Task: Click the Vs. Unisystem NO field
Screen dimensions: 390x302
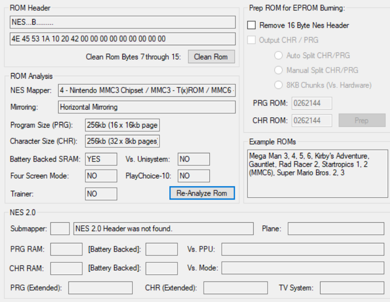Action: pyautogui.click(x=194, y=159)
